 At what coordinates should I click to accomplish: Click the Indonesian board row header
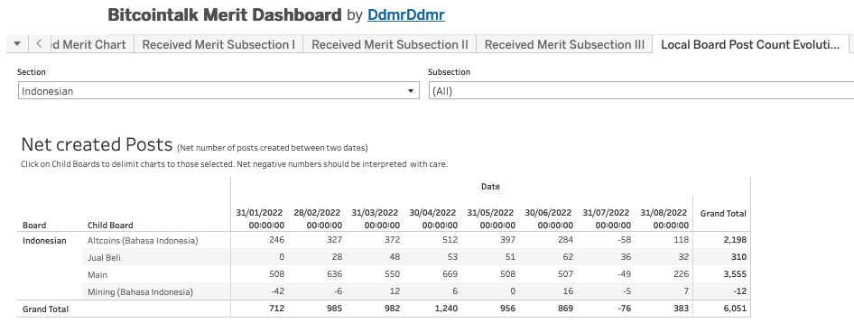tap(44, 241)
